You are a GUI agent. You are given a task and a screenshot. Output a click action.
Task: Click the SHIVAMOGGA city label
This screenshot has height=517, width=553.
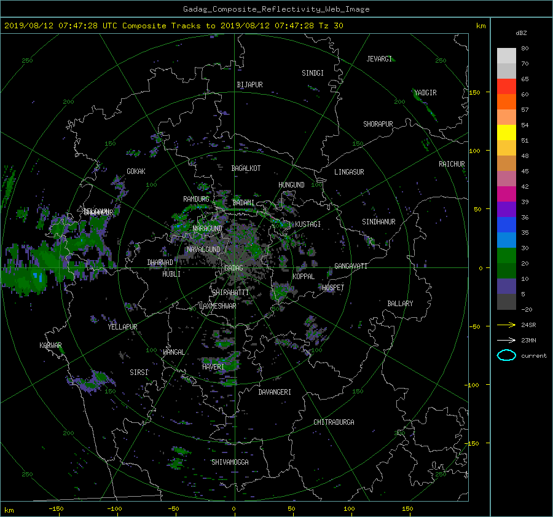(x=230, y=462)
